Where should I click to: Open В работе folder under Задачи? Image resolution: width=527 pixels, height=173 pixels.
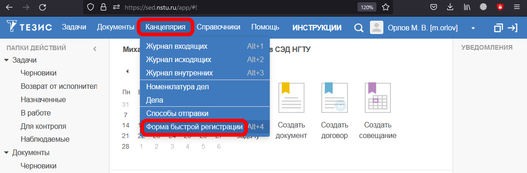point(36,113)
